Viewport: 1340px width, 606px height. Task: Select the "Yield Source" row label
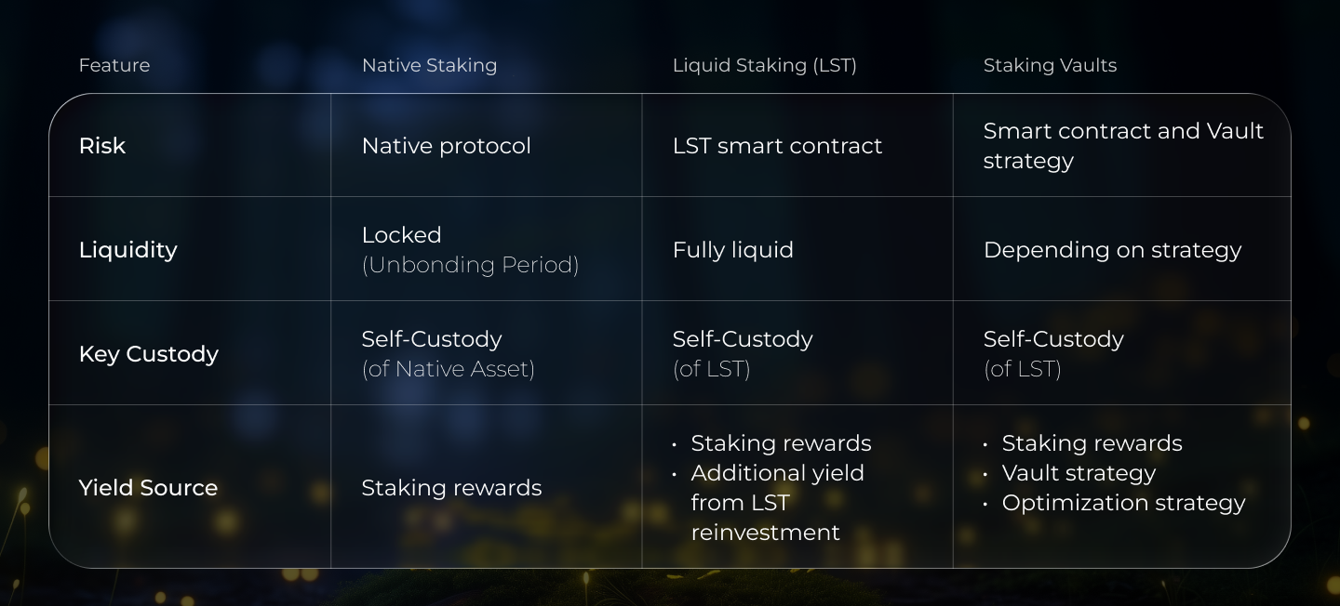(x=148, y=488)
